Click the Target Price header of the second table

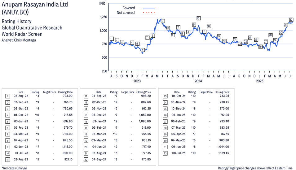coord(128,92)
